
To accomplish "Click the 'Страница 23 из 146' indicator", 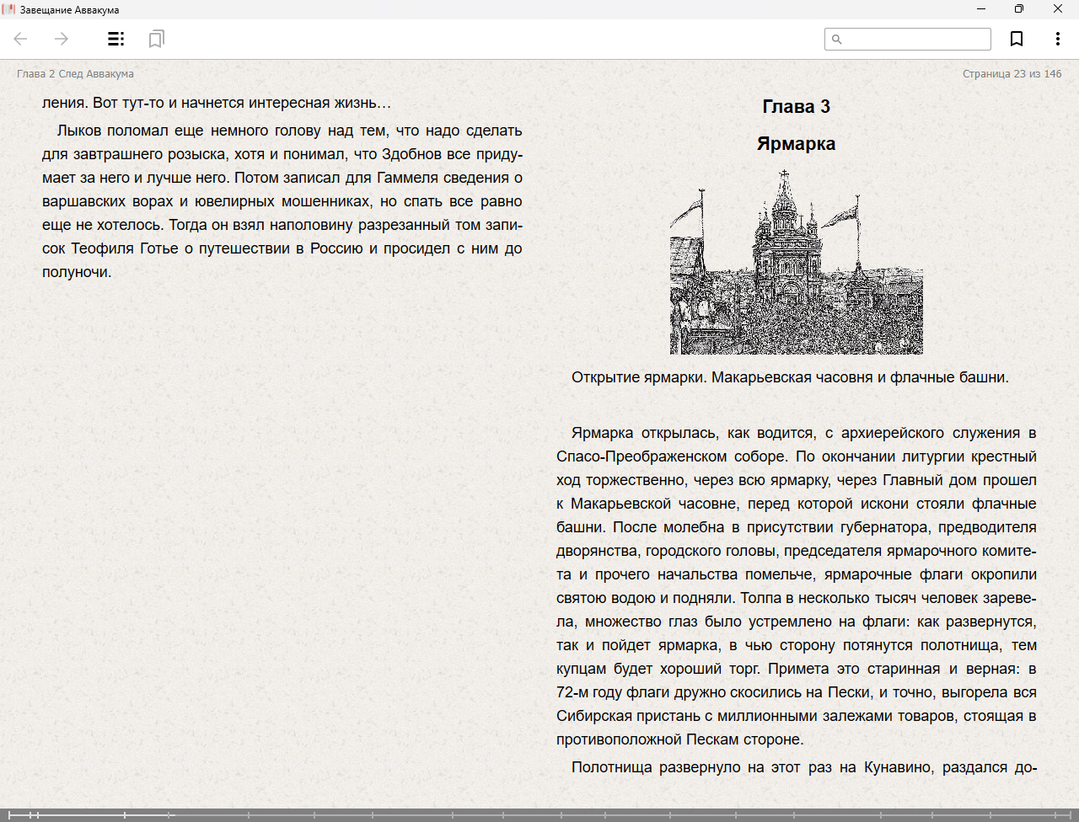I will coord(1012,74).
